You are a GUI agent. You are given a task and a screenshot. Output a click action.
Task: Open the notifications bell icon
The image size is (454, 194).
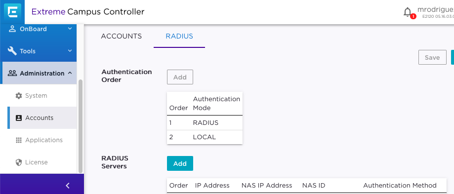click(x=408, y=12)
